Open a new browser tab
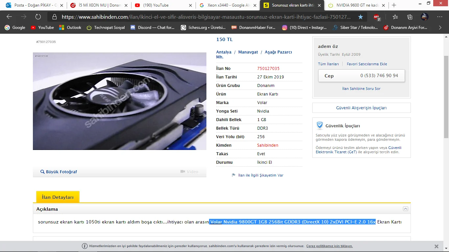Screen dimensions: 449x252 click(x=394, y=5)
